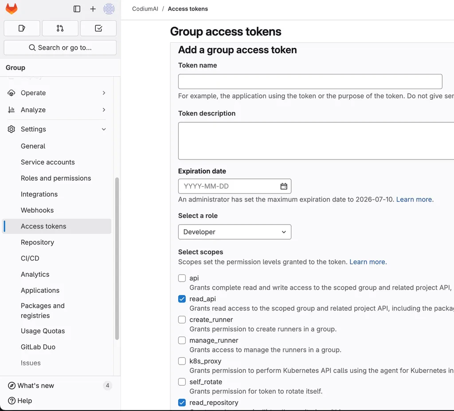Click your profile avatar

pos(109,8)
